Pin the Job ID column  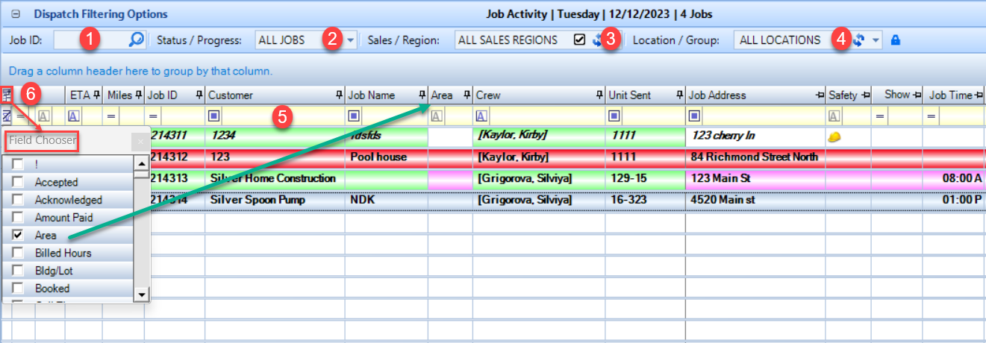coord(199,95)
